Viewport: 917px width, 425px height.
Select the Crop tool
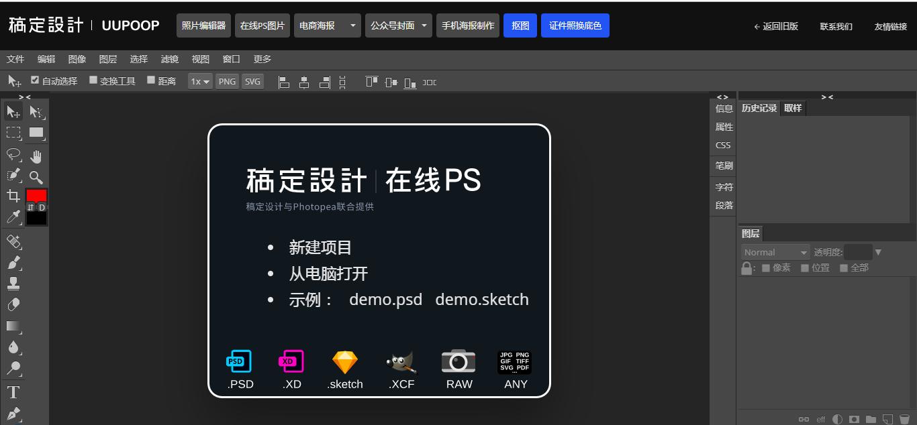[13, 196]
